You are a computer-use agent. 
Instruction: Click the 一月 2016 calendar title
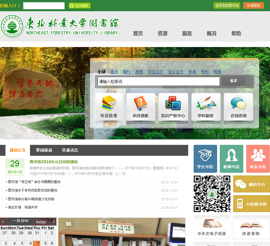click(x=20, y=221)
